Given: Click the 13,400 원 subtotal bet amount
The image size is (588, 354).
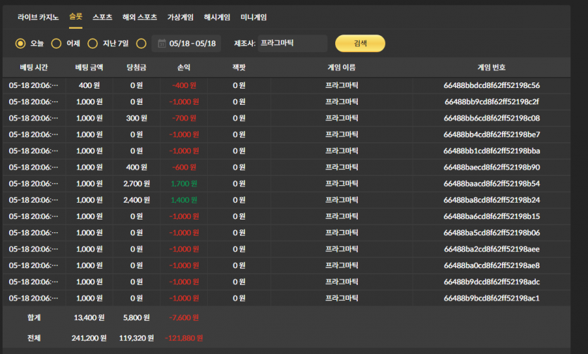Looking at the screenshot, I should pyautogui.click(x=89, y=317).
